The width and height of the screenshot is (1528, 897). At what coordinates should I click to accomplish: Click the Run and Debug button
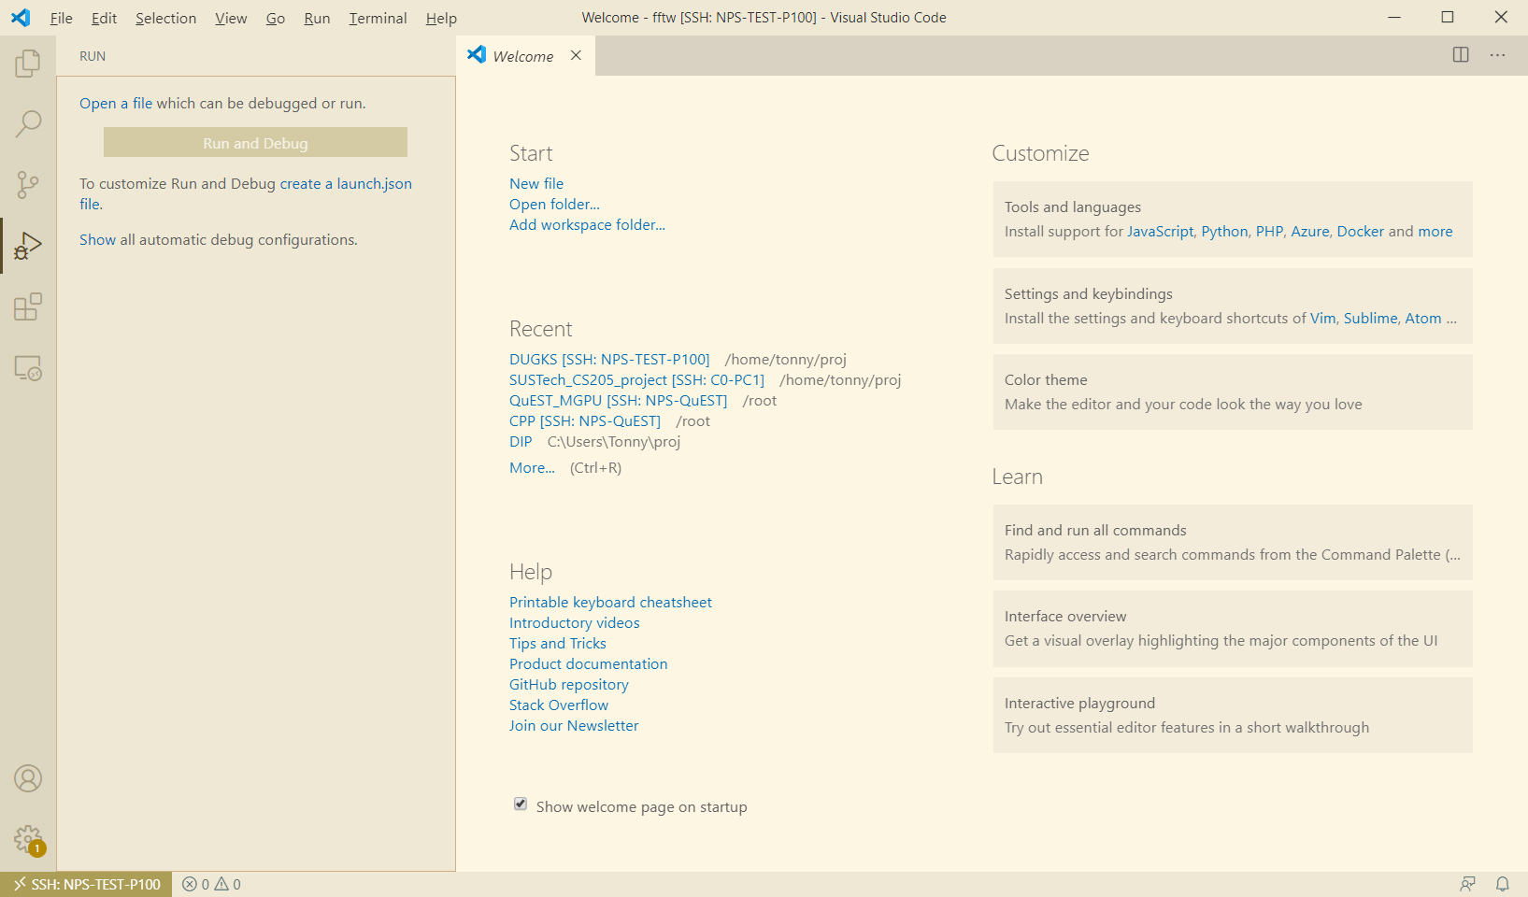click(255, 143)
